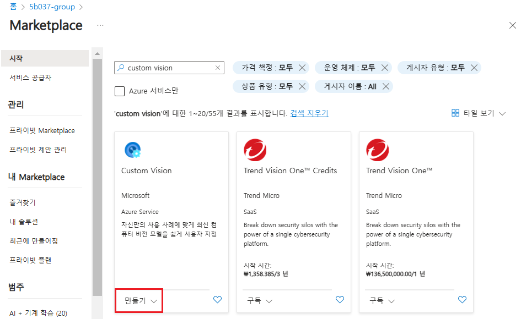Close the Marketplace blade

(512, 25)
